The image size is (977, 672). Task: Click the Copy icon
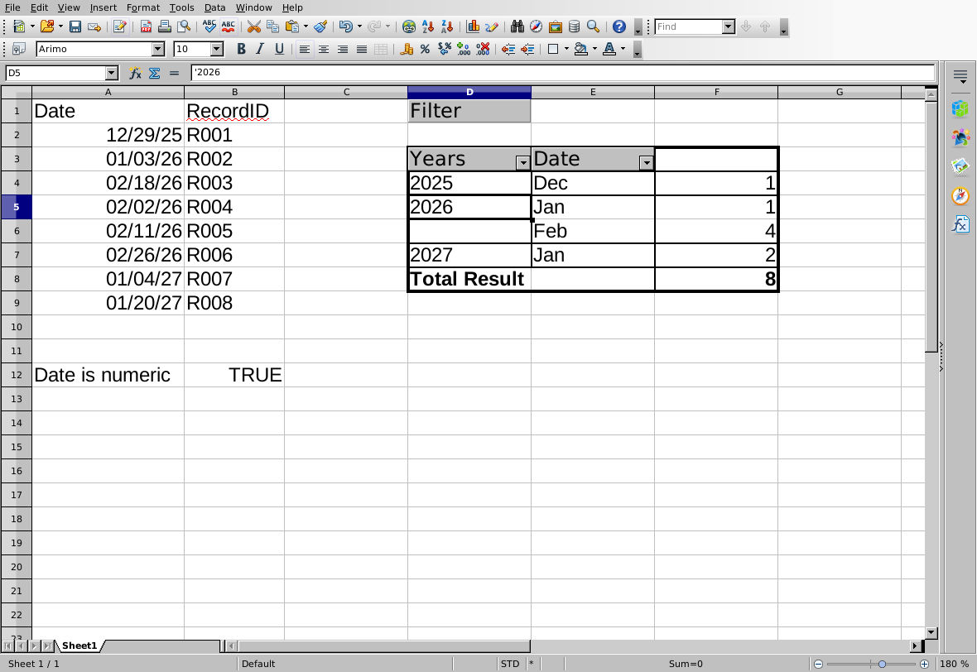272,26
